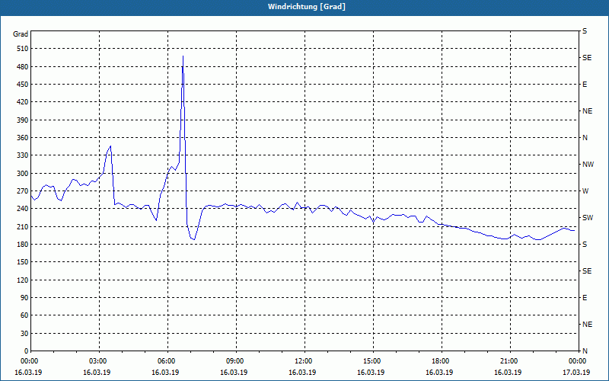This screenshot has height=381, width=609.
Task: Select the y-axis tick label 420
Action: [23, 102]
